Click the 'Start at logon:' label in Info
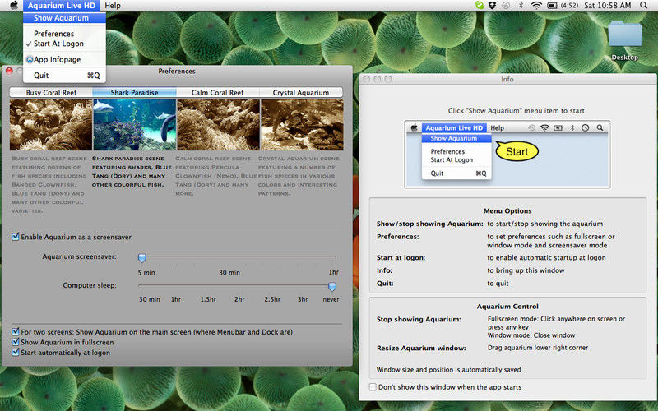 pyautogui.click(x=401, y=257)
